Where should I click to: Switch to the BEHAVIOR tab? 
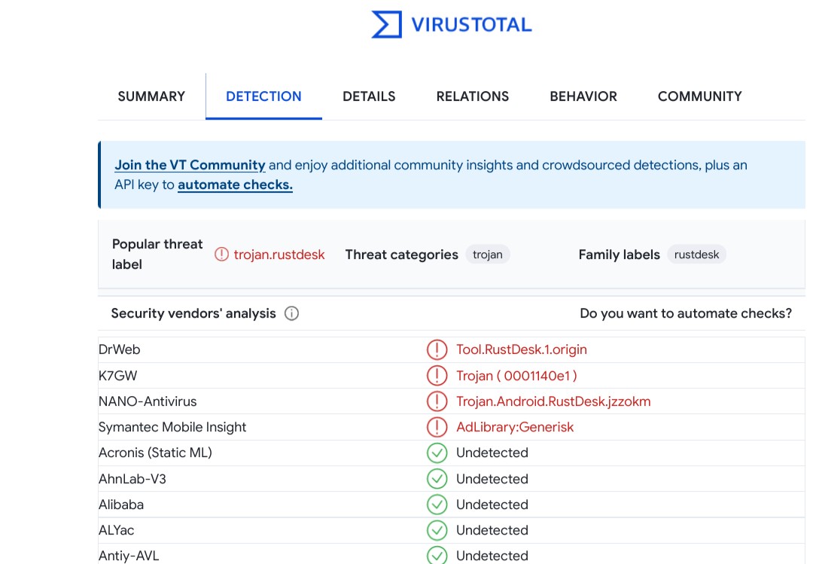pos(583,96)
